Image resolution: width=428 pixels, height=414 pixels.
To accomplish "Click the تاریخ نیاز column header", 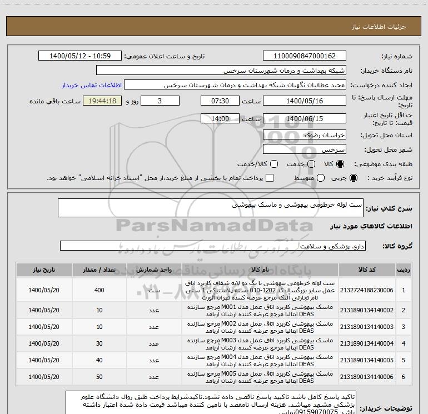I will [x=44, y=270].
